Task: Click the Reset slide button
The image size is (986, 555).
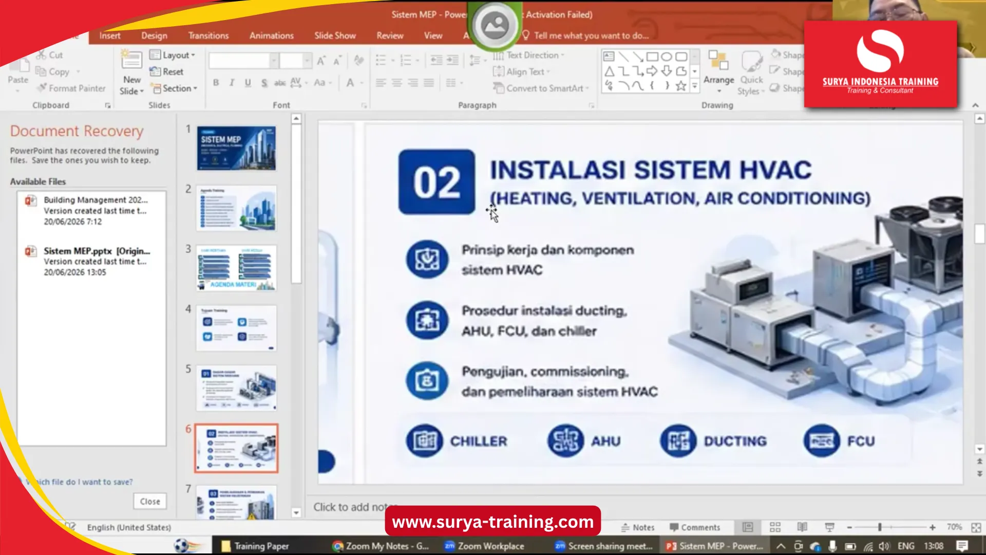Action: [166, 72]
